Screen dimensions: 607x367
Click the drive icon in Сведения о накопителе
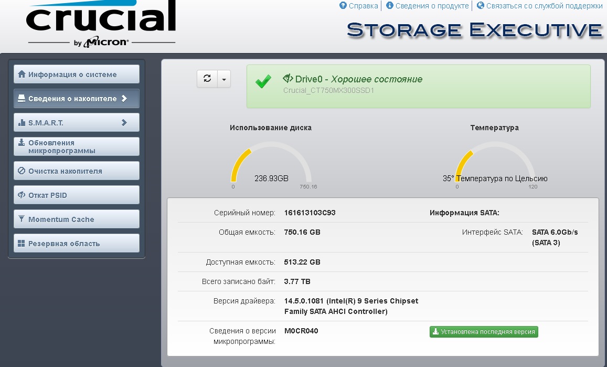tap(22, 99)
